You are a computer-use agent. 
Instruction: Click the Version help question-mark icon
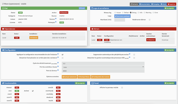coord(56,19)
